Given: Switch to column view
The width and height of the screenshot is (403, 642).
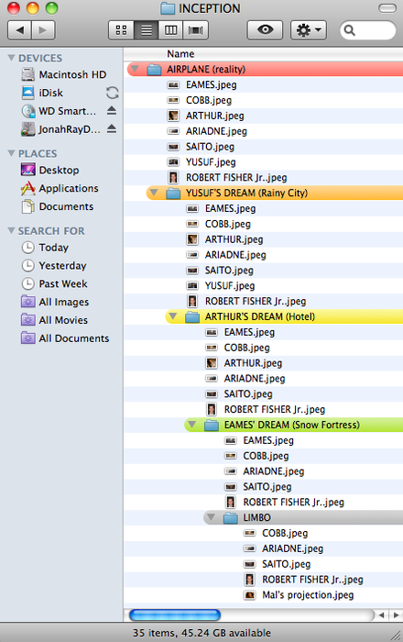Looking at the screenshot, I should tap(170, 30).
